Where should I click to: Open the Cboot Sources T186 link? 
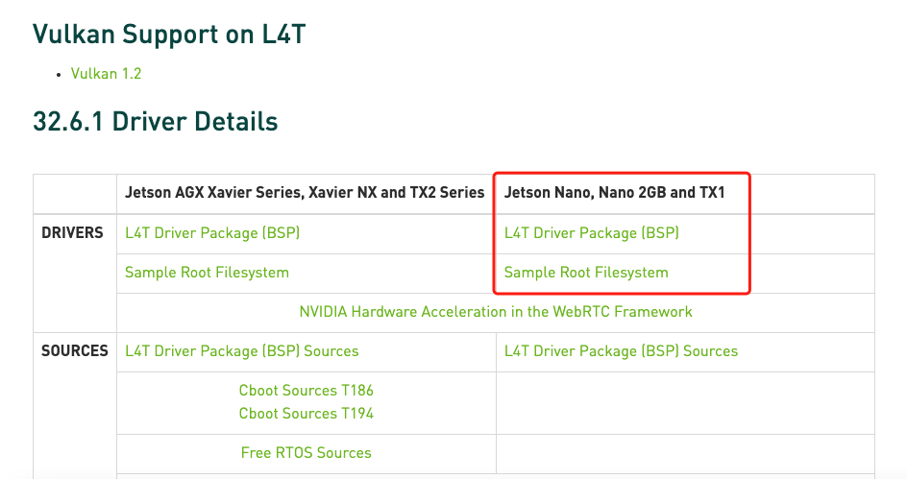point(306,391)
